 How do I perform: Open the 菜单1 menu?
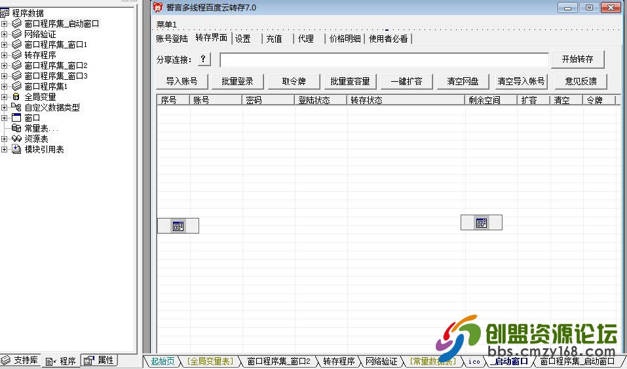pyautogui.click(x=166, y=24)
